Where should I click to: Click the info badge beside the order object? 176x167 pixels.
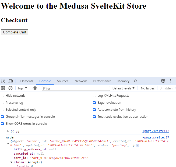tap(138, 145)
